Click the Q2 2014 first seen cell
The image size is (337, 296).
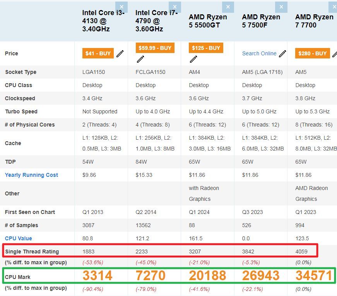(146, 212)
